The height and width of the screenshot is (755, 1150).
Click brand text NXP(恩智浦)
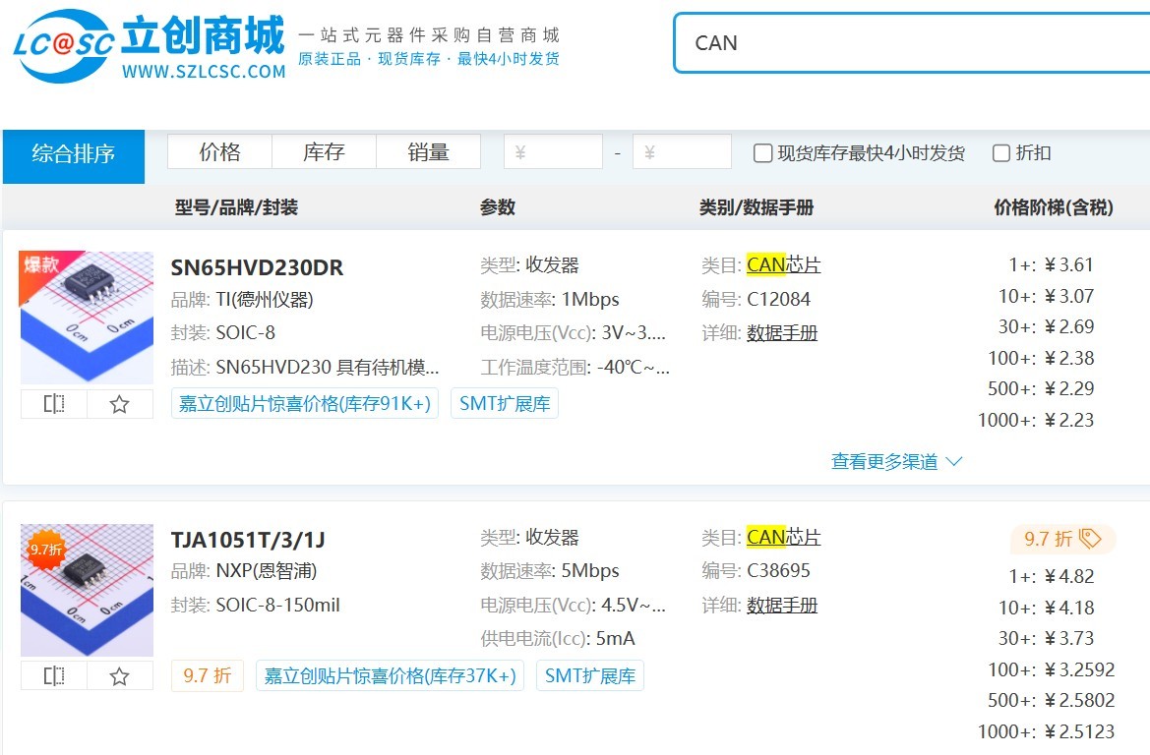pos(267,571)
